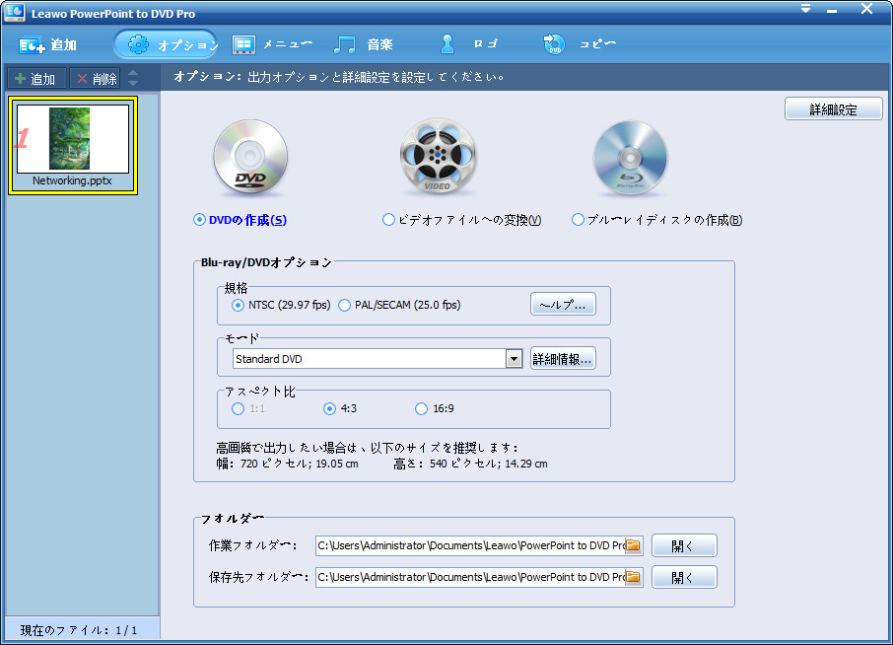Click the title bar dropdown menu arrow icon
The height and width of the screenshot is (645, 893).
[805, 9]
